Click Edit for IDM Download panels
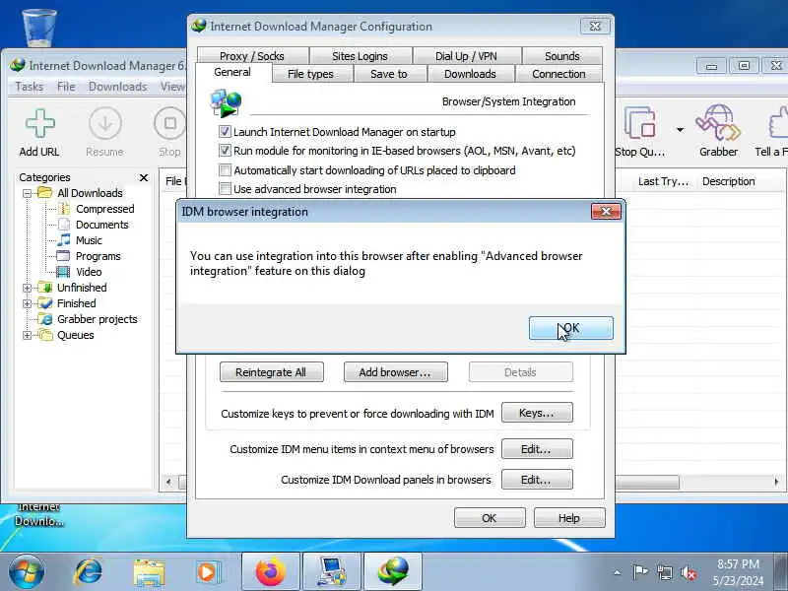Screen dimensions: 788x591 537,480
